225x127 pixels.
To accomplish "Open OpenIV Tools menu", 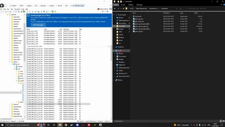I will point(22,9).
